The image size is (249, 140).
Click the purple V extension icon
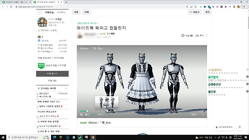pos(213,7)
